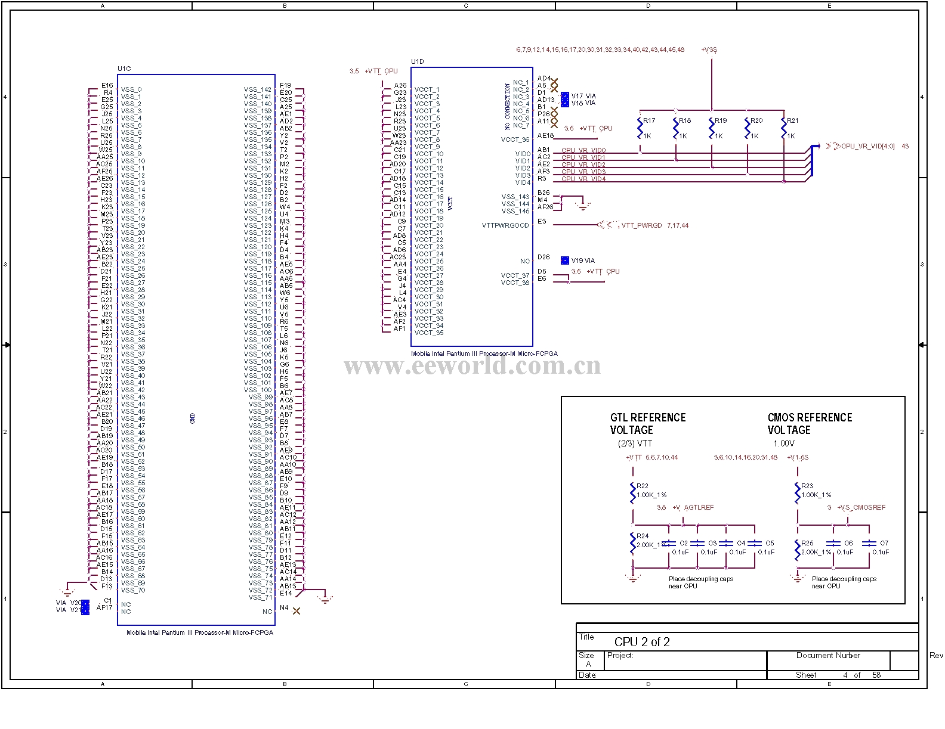This screenshot has height=729, width=945.
Task: Click U1D's Mobile Intel Pentium III label
Action: (x=484, y=353)
